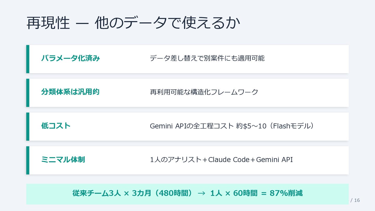Select the ミニマル体制 heading

coord(63,159)
